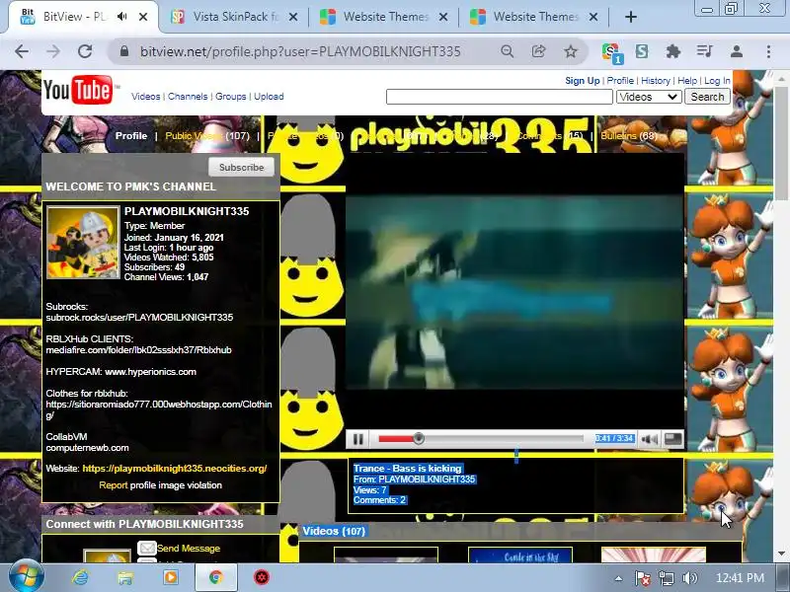Click the Log In link

coord(717,81)
